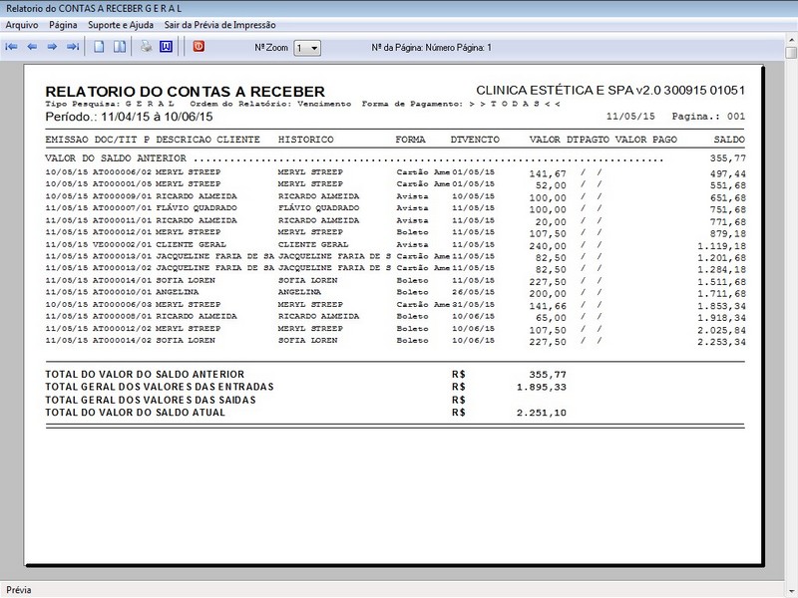798x598 pixels.
Task: Open the Arquivo menu
Action: tap(22, 25)
